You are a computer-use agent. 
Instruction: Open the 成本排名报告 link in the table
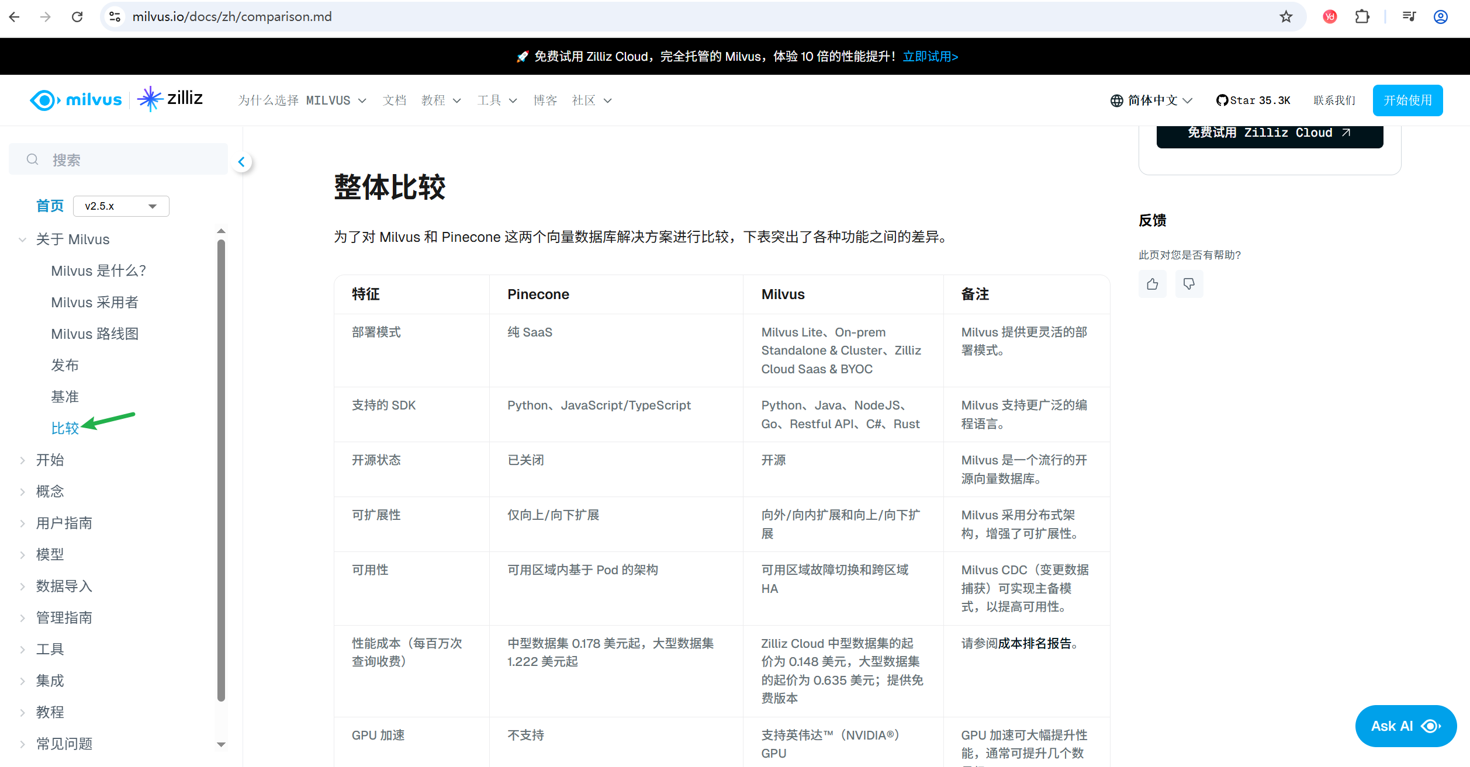coord(1035,643)
